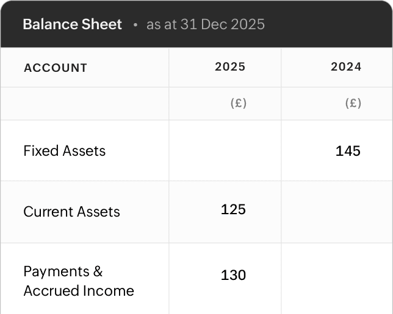Click the Balance Sheet title

click(x=72, y=24)
